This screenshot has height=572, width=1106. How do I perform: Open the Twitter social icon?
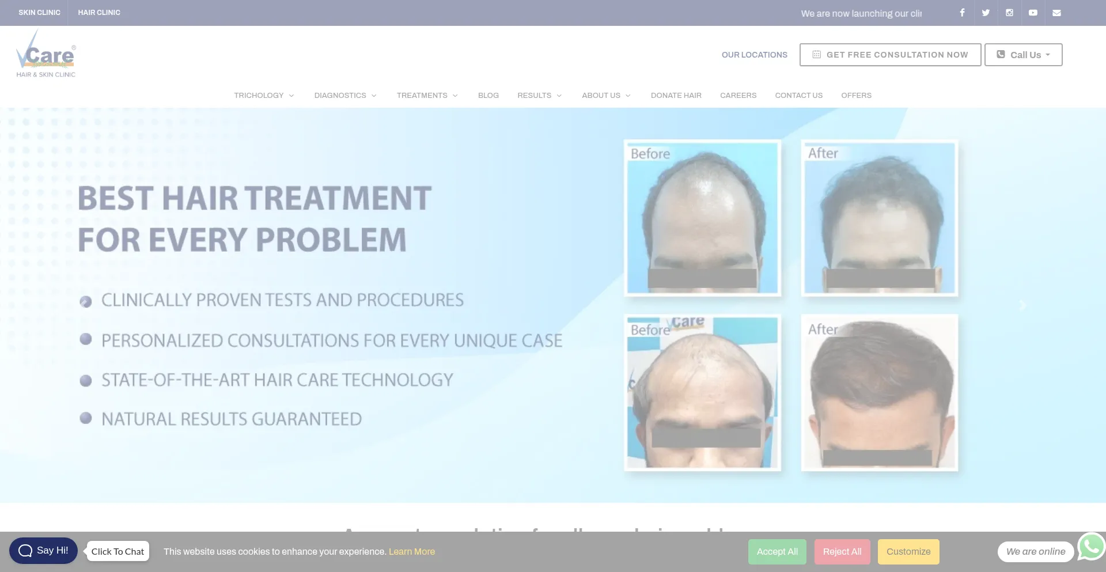[x=986, y=13]
